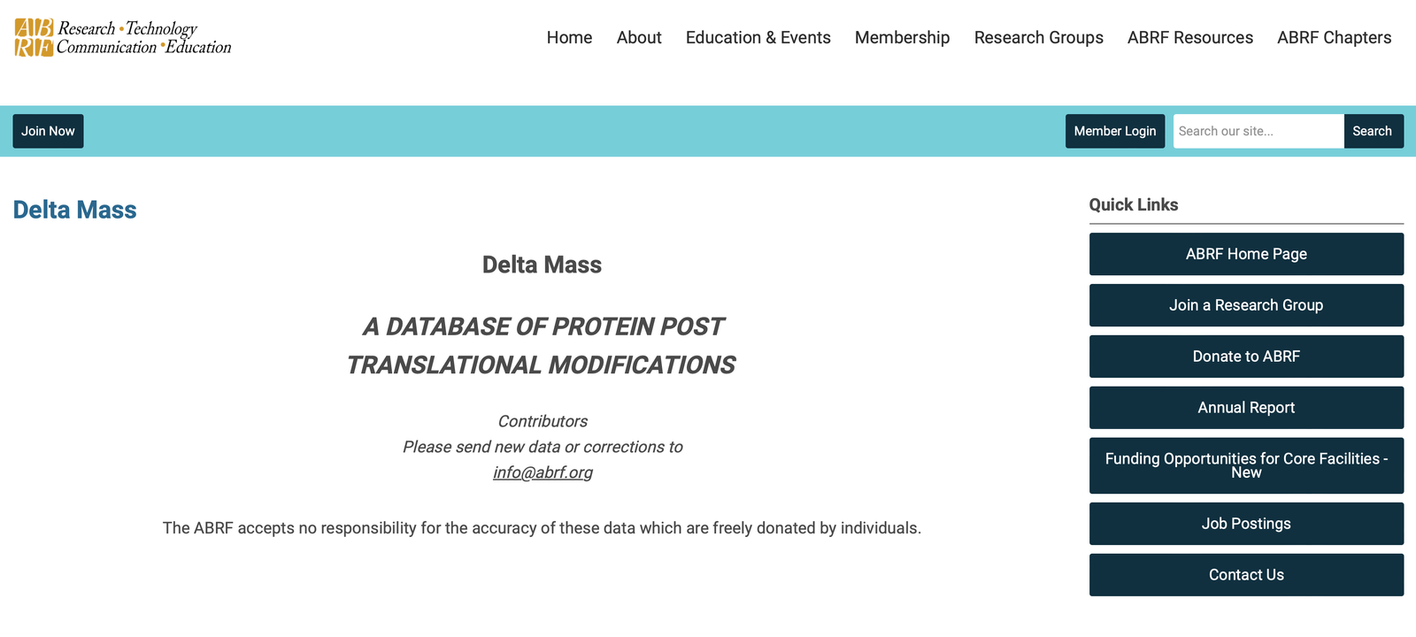Open the About menu
1416x637 pixels.
coord(639,38)
